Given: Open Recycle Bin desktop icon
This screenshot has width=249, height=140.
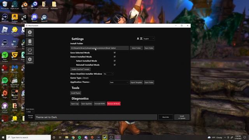Looking at the screenshot, I should (x=5, y=5).
